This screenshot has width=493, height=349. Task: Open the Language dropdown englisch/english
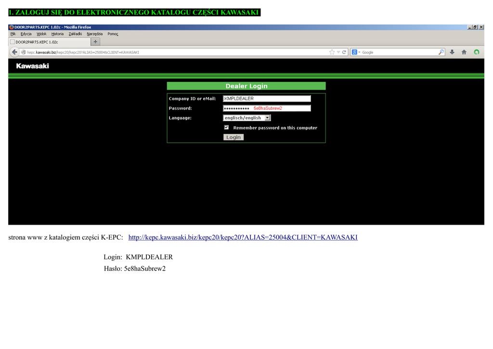246,118
